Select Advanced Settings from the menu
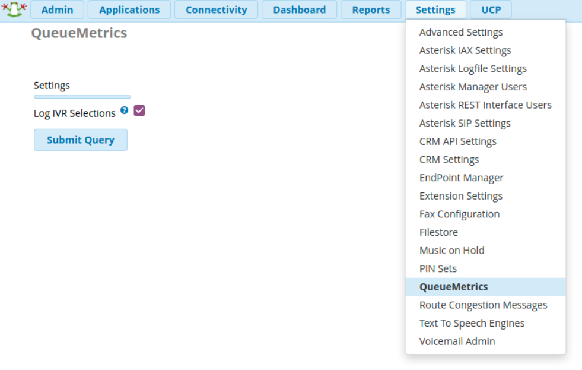This screenshot has height=370, width=582. click(x=461, y=32)
